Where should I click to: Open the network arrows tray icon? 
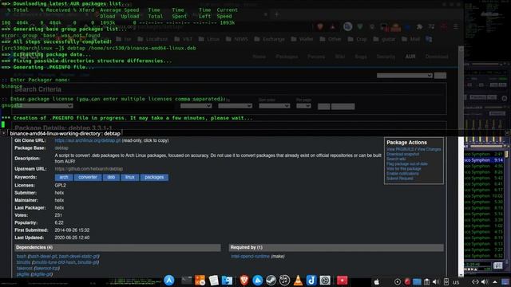coord(475,281)
